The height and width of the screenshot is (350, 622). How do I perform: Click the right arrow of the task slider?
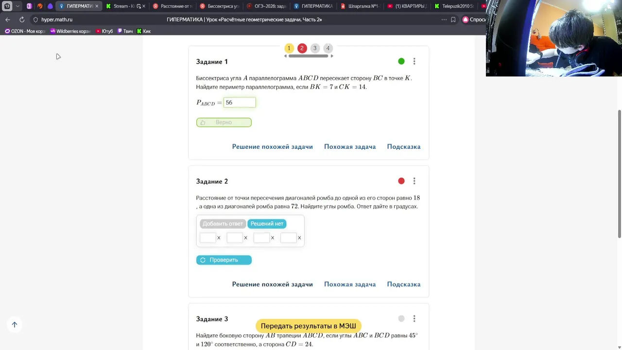tap(332, 56)
